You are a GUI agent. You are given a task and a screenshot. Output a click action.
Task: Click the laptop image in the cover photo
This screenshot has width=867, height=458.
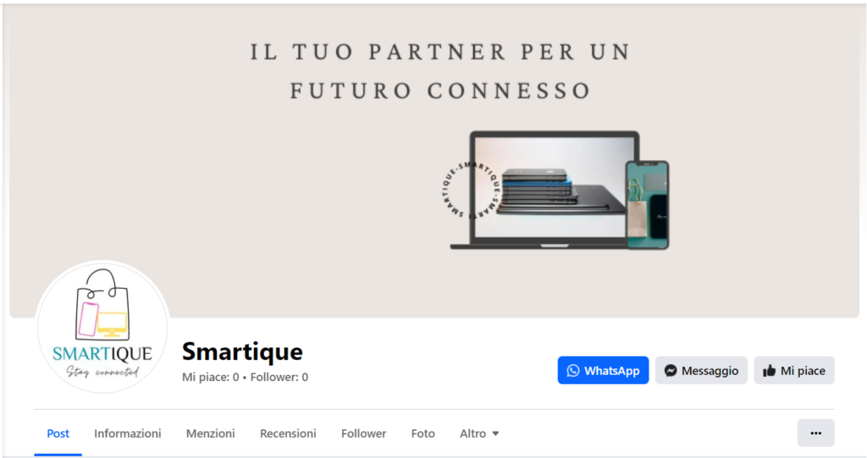(544, 190)
